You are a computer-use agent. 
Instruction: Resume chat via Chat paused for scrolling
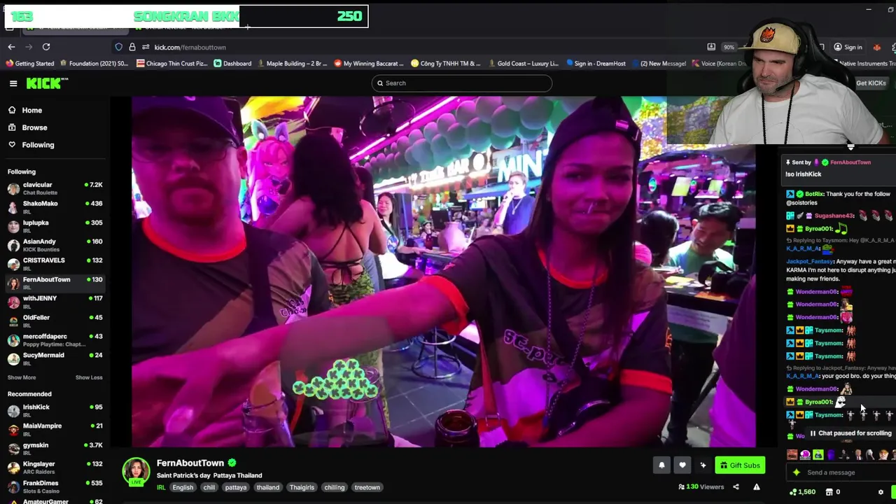tap(850, 433)
